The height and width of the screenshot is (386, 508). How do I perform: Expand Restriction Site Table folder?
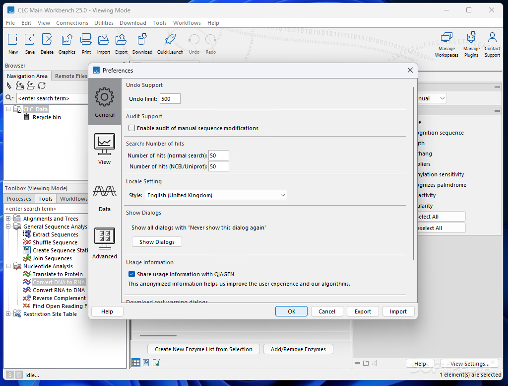[8, 314]
